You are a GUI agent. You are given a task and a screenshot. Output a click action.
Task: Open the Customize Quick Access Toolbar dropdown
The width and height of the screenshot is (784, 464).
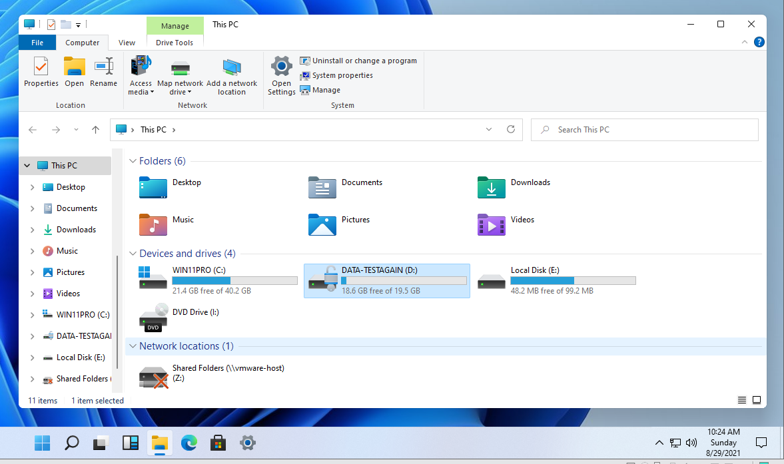(78, 25)
